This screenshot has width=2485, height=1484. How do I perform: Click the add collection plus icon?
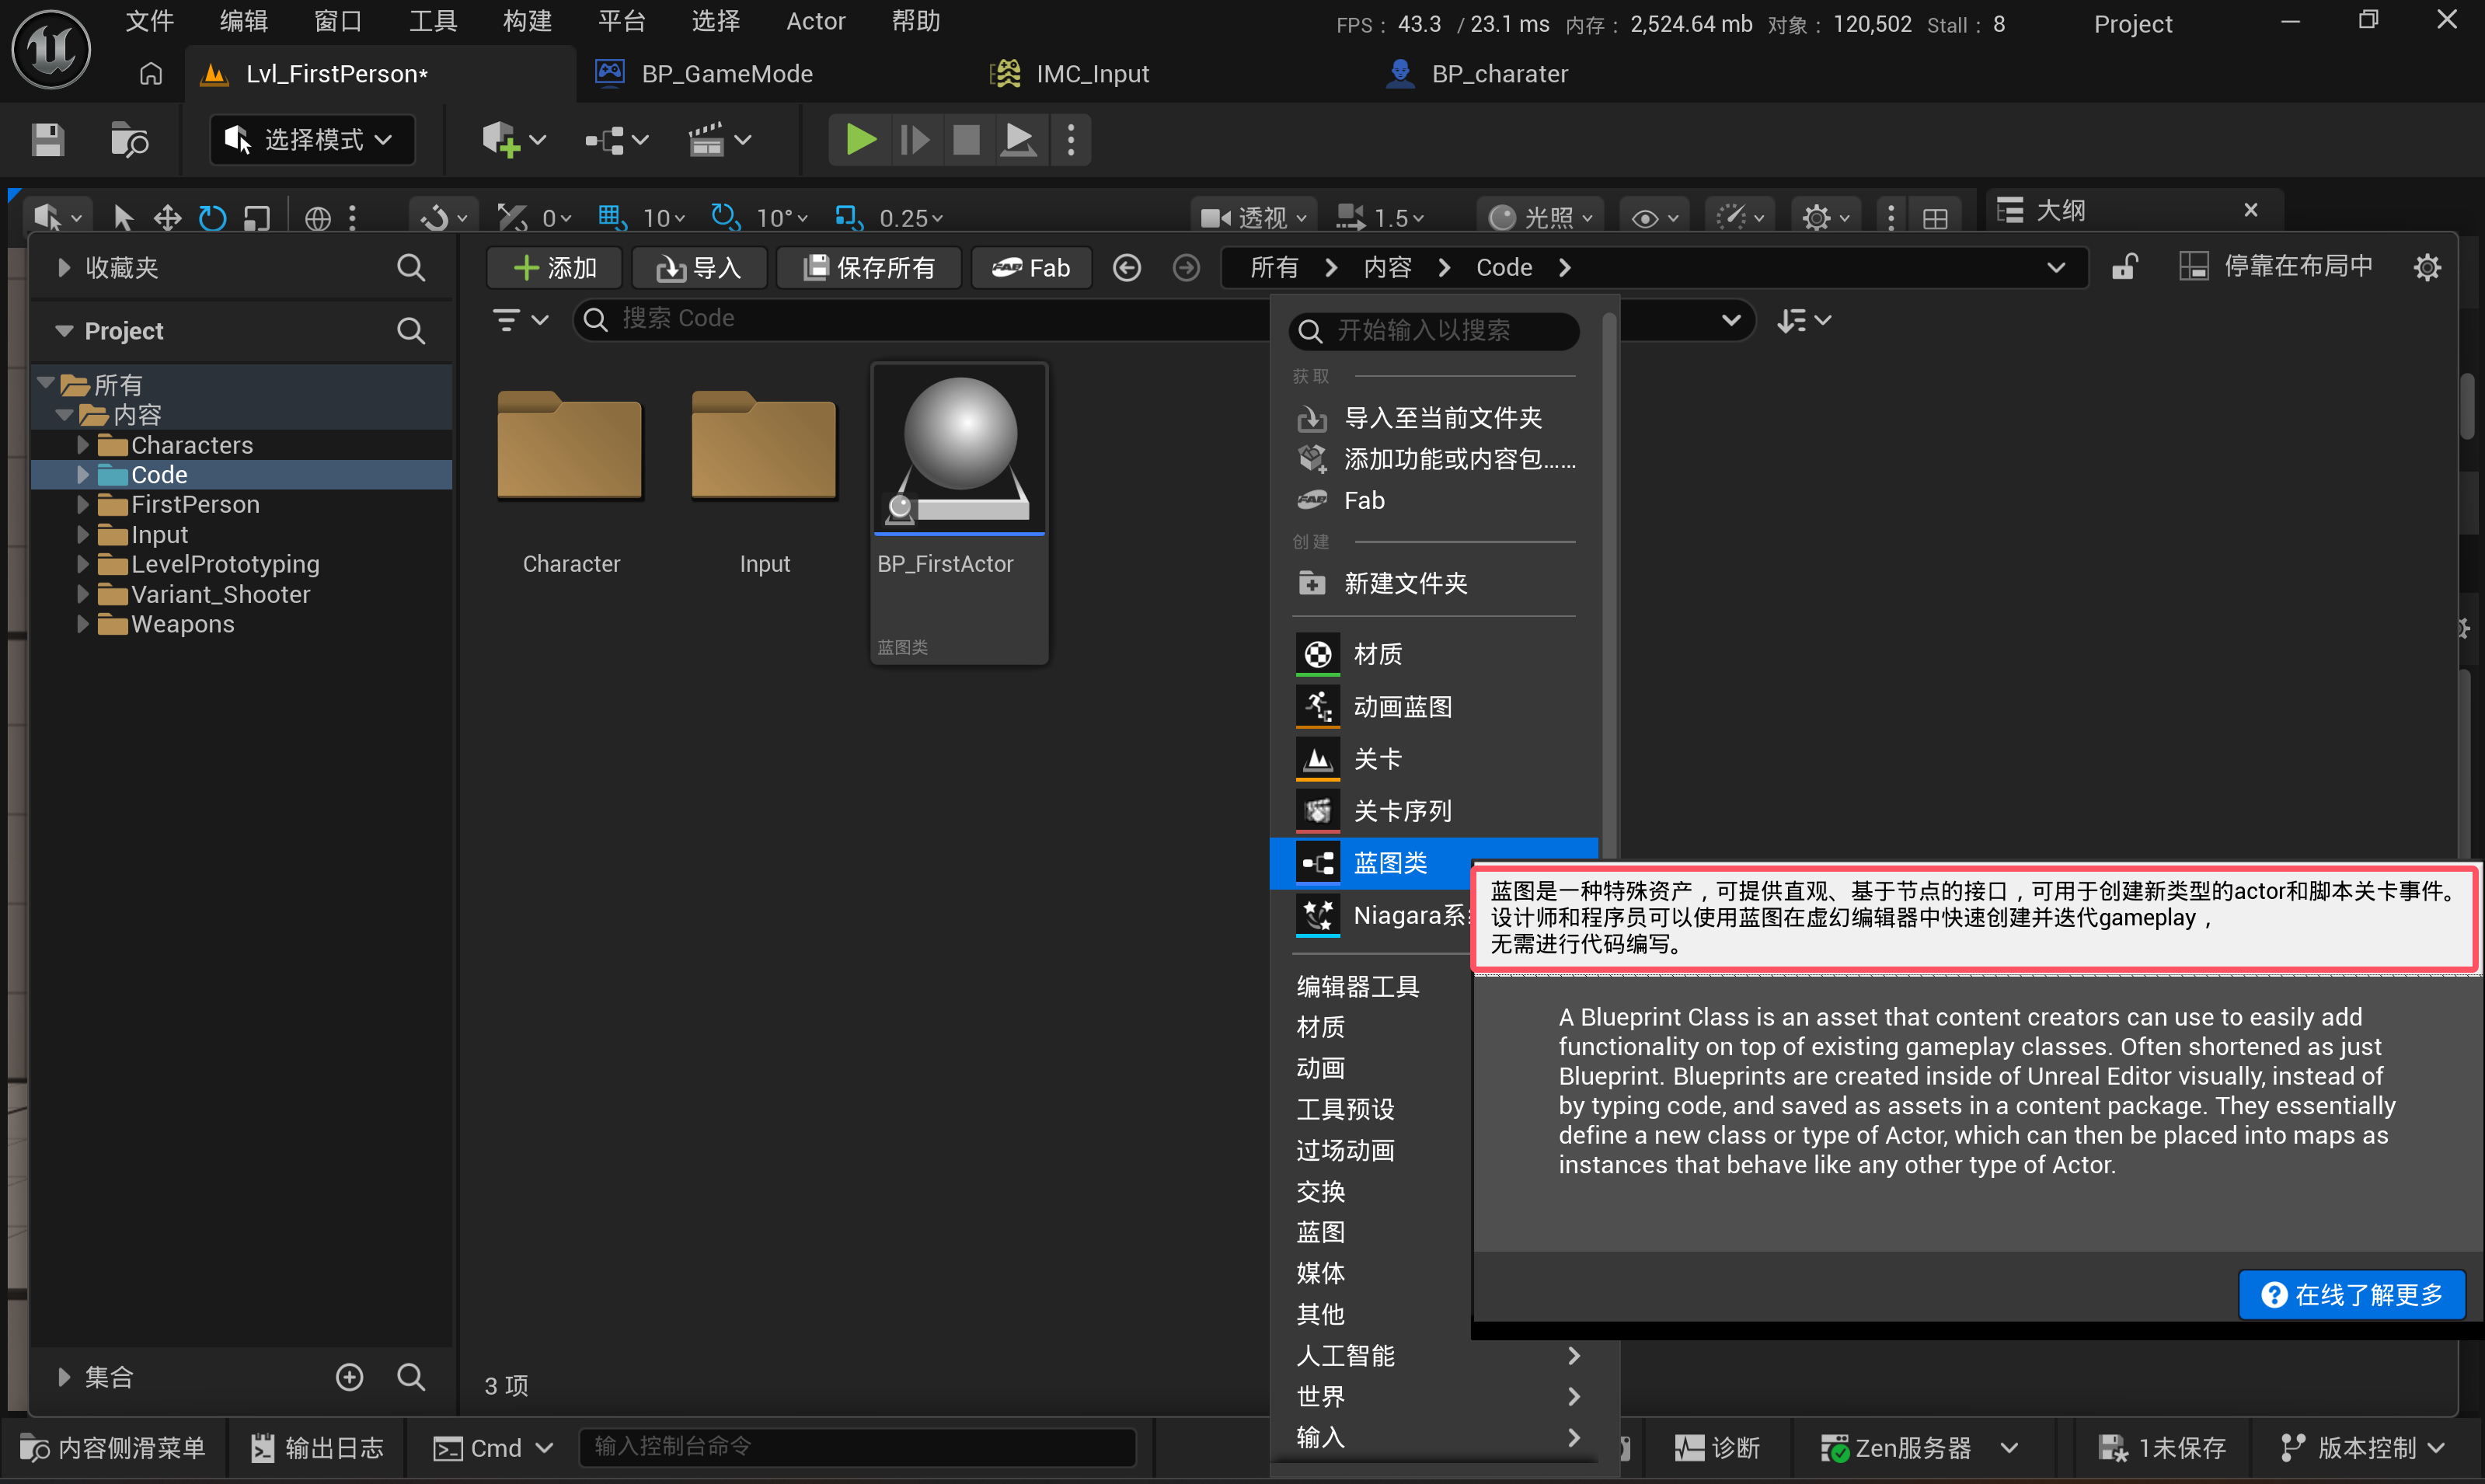point(349,1377)
